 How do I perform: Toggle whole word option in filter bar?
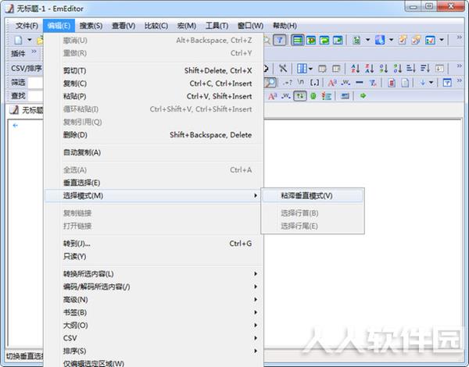click(345, 82)
